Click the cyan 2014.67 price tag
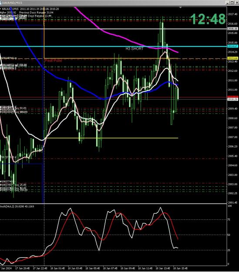239x272 pixels. click(x=232, y=46)
